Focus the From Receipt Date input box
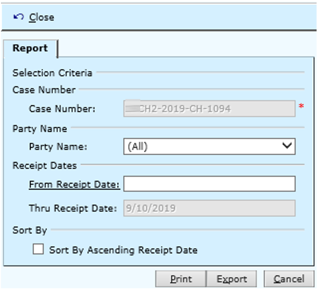The width and height of the screenshot is (317, 291). [209, 184]
